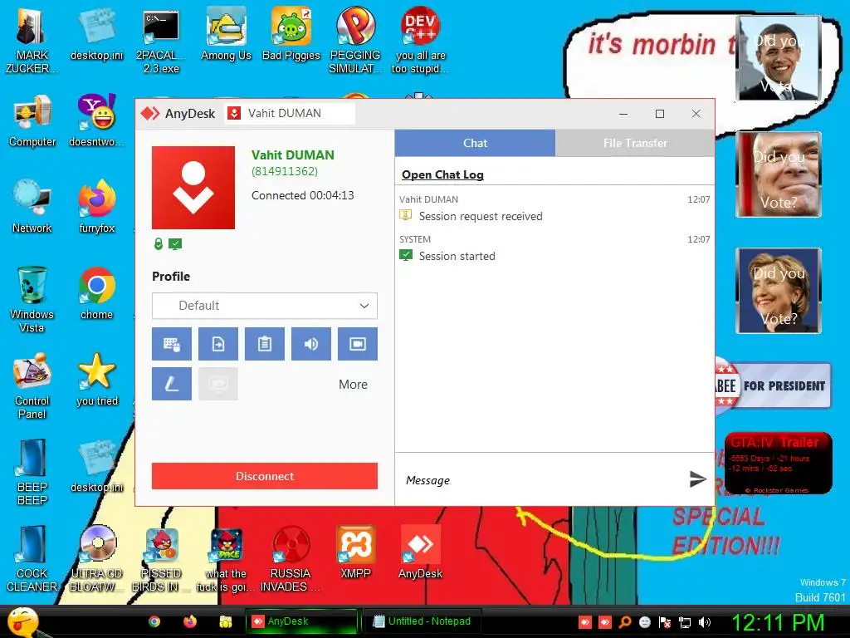The height and width of the screenshot is (638, 850).
Task: Select the RUSSIA INVADES desktop icon
Action: [x=291, y=558]
